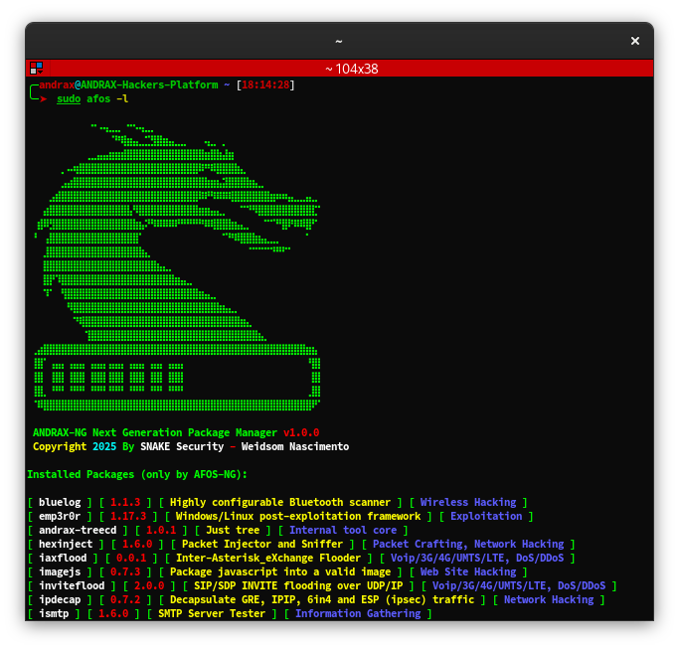Click the 'afos' command text

click(98, 99)
